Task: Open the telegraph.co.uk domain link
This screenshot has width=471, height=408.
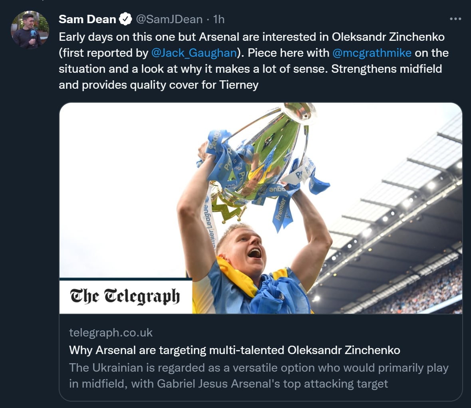Action: [111, 332]
